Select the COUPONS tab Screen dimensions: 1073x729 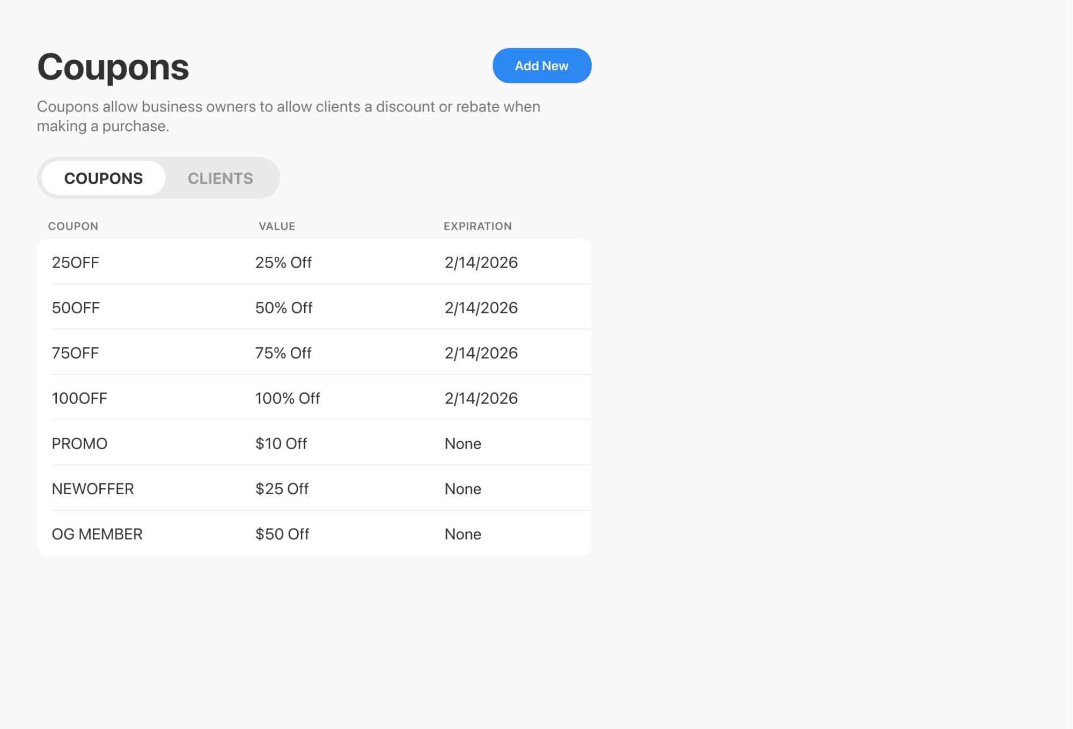[x=104, y=178]
